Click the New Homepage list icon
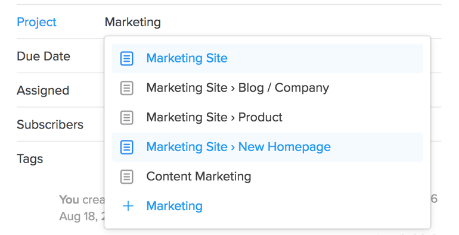Image resolution: width=459 pixels, height=235 pixels. pyautogui.click(x=127, y=147)
